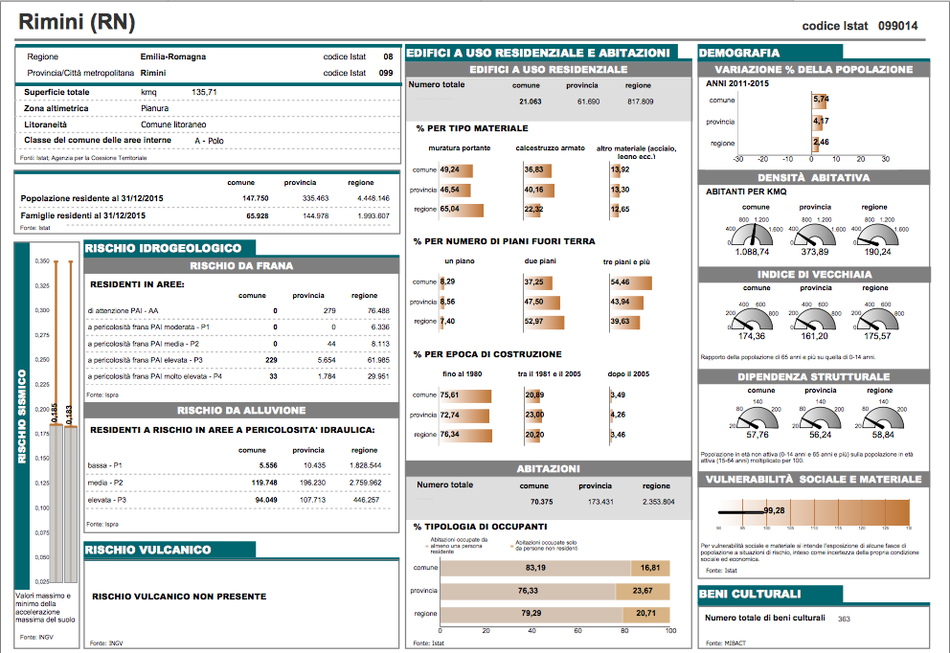Select the bar value "49,24"
Image resolution: width=950 pixels, height=653 pixels.
pyautogui.click(x=449, y=170)
